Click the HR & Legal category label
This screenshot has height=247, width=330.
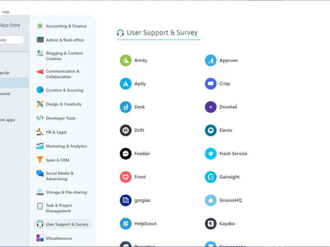point(56,132)
